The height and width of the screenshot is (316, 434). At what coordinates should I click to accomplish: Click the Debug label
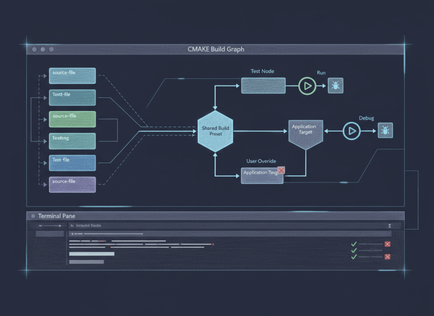(x=367, y=118)
